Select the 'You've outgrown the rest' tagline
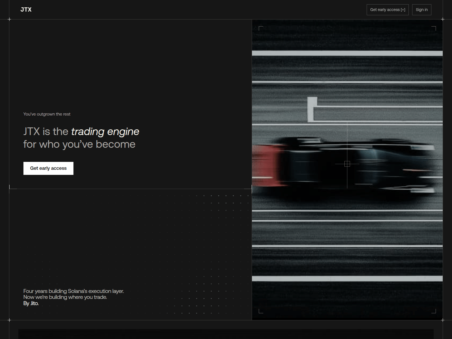 (47, 114)
